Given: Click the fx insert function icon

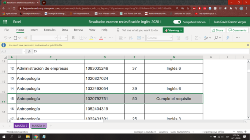Looking at the screenshot, I should [29, 51].
